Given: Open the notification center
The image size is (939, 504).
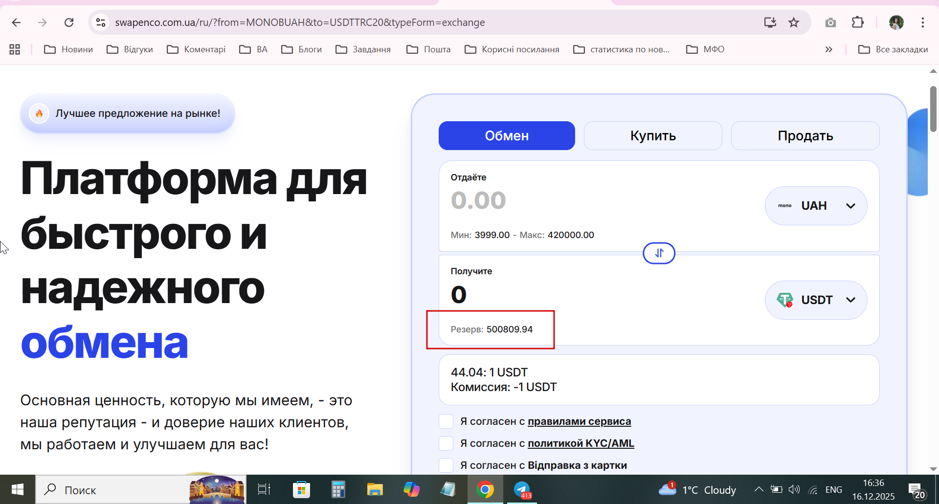Looking at the screenshot, I should click(x=916, y=490).
